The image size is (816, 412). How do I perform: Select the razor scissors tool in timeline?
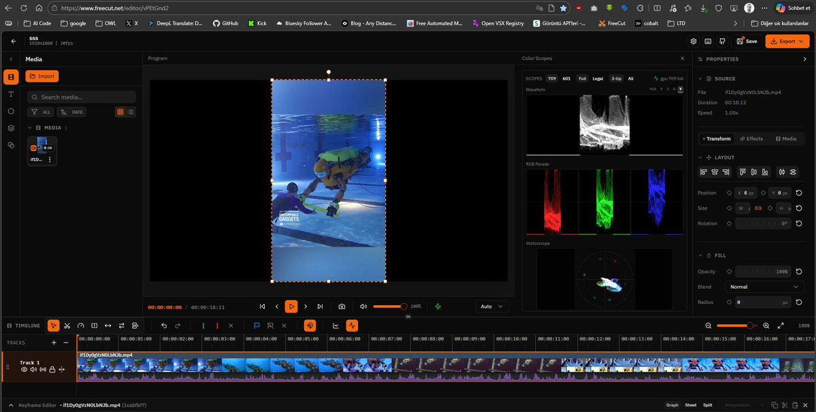click(x=67, y=326)
